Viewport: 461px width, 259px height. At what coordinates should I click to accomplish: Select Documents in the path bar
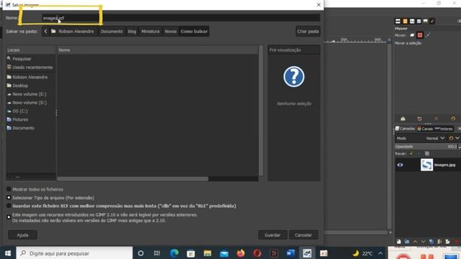112,31
